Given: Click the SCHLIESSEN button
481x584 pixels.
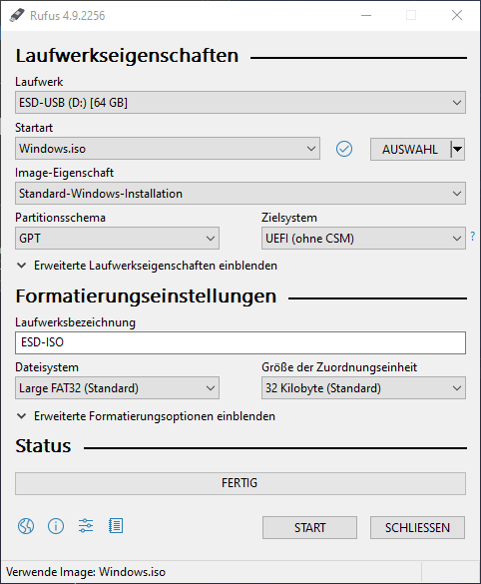Looking at the screenshot, I should [417, 527].
